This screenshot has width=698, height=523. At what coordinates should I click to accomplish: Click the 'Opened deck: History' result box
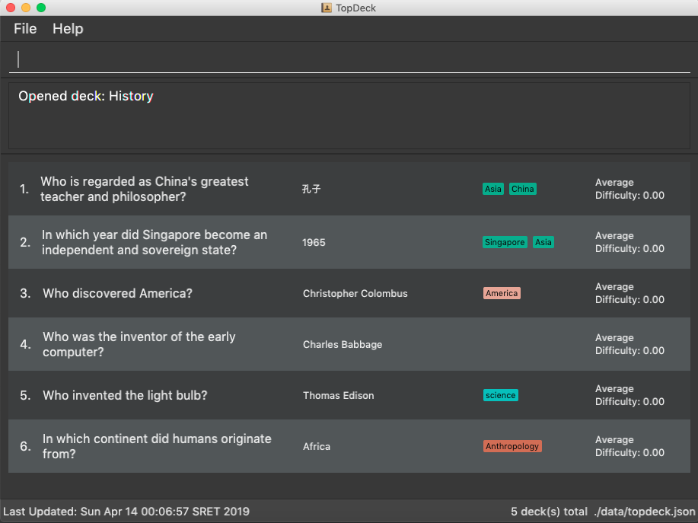click(349, 116)
